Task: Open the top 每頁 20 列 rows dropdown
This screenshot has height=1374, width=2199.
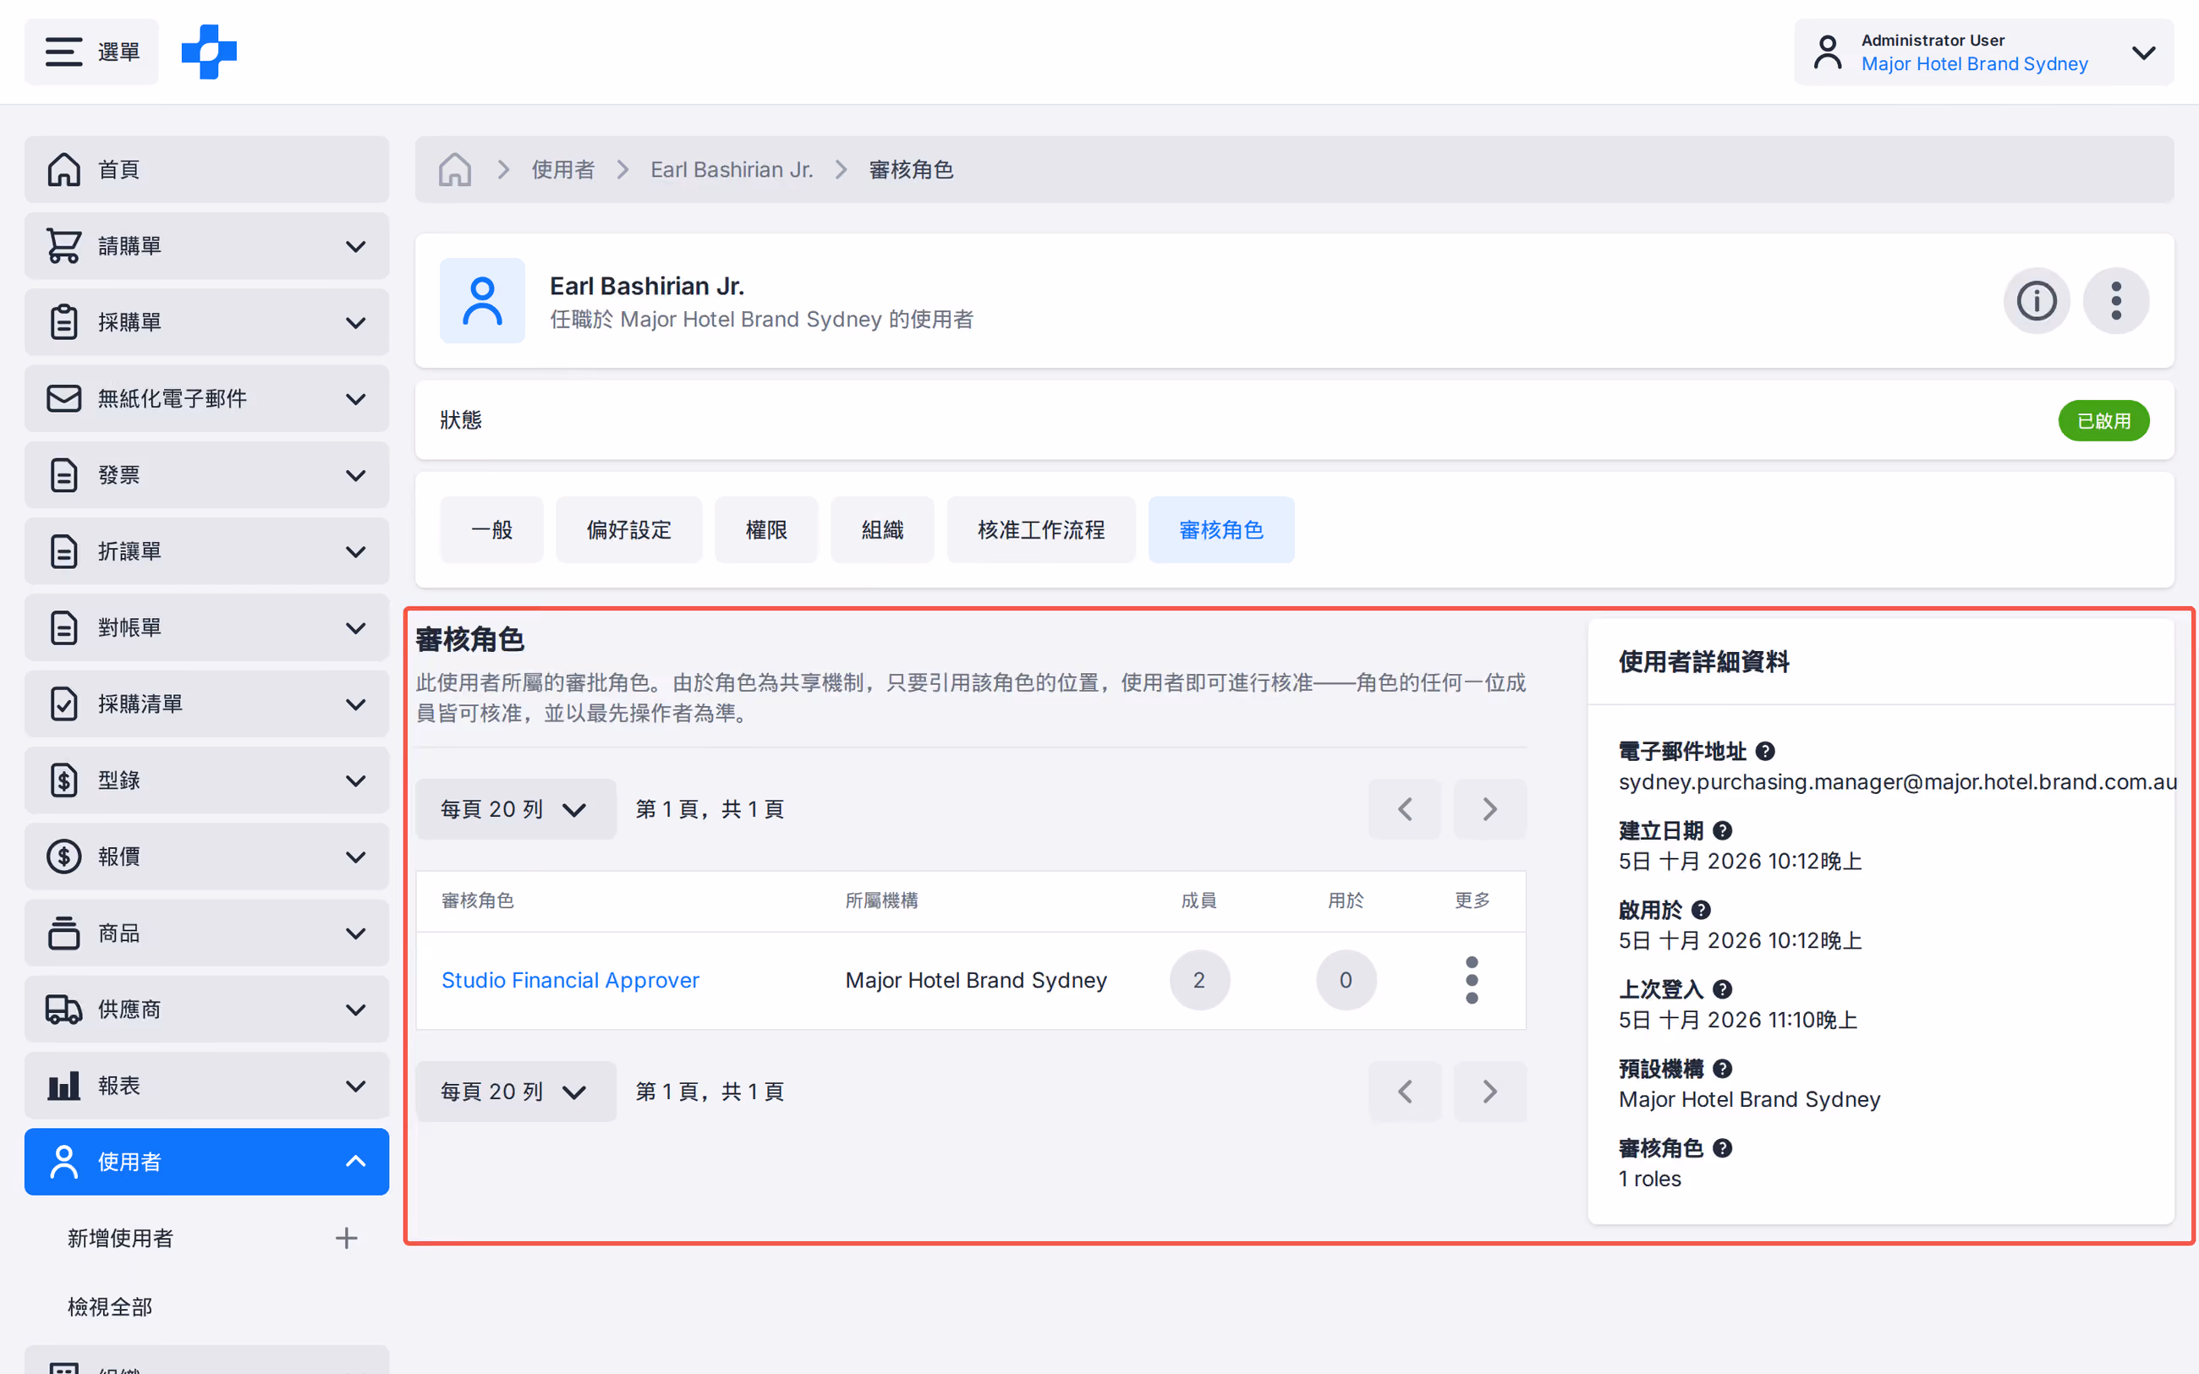Action: click(515, 809)
